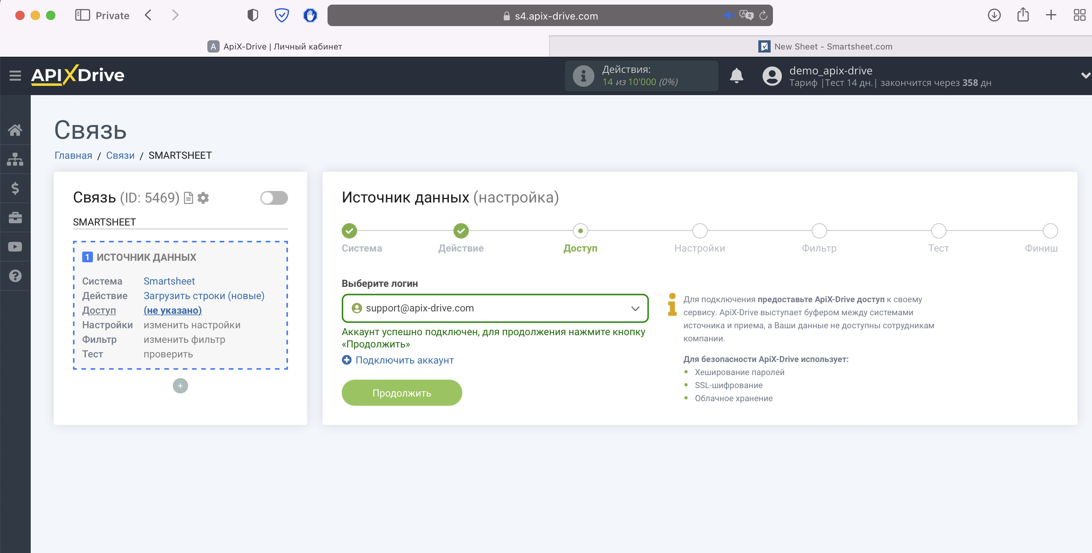Click the Действия 14 из 10'000 counter
Screen dimensions: 1092x553
(641, 76)
